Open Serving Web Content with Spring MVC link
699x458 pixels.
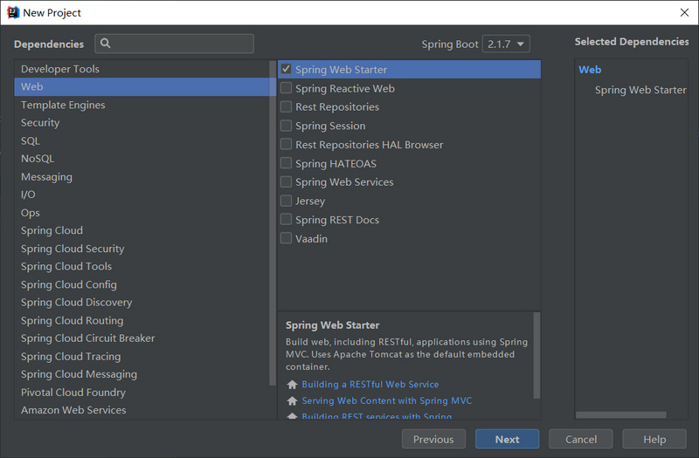386,400
